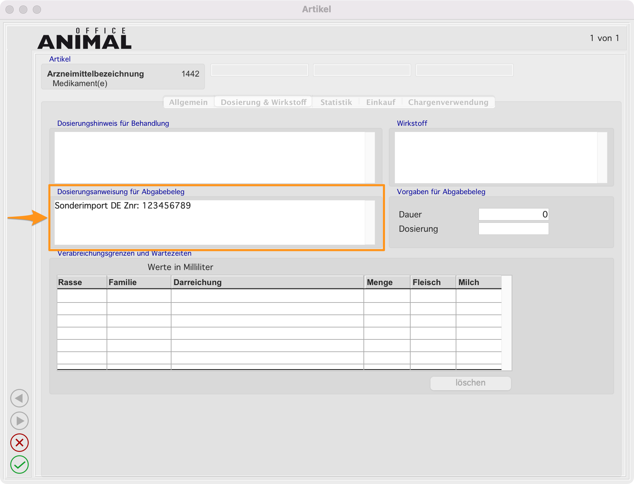Click into the Wirkstoff text area
Viewport: 634px width, 484px height.
click(495, 157)
